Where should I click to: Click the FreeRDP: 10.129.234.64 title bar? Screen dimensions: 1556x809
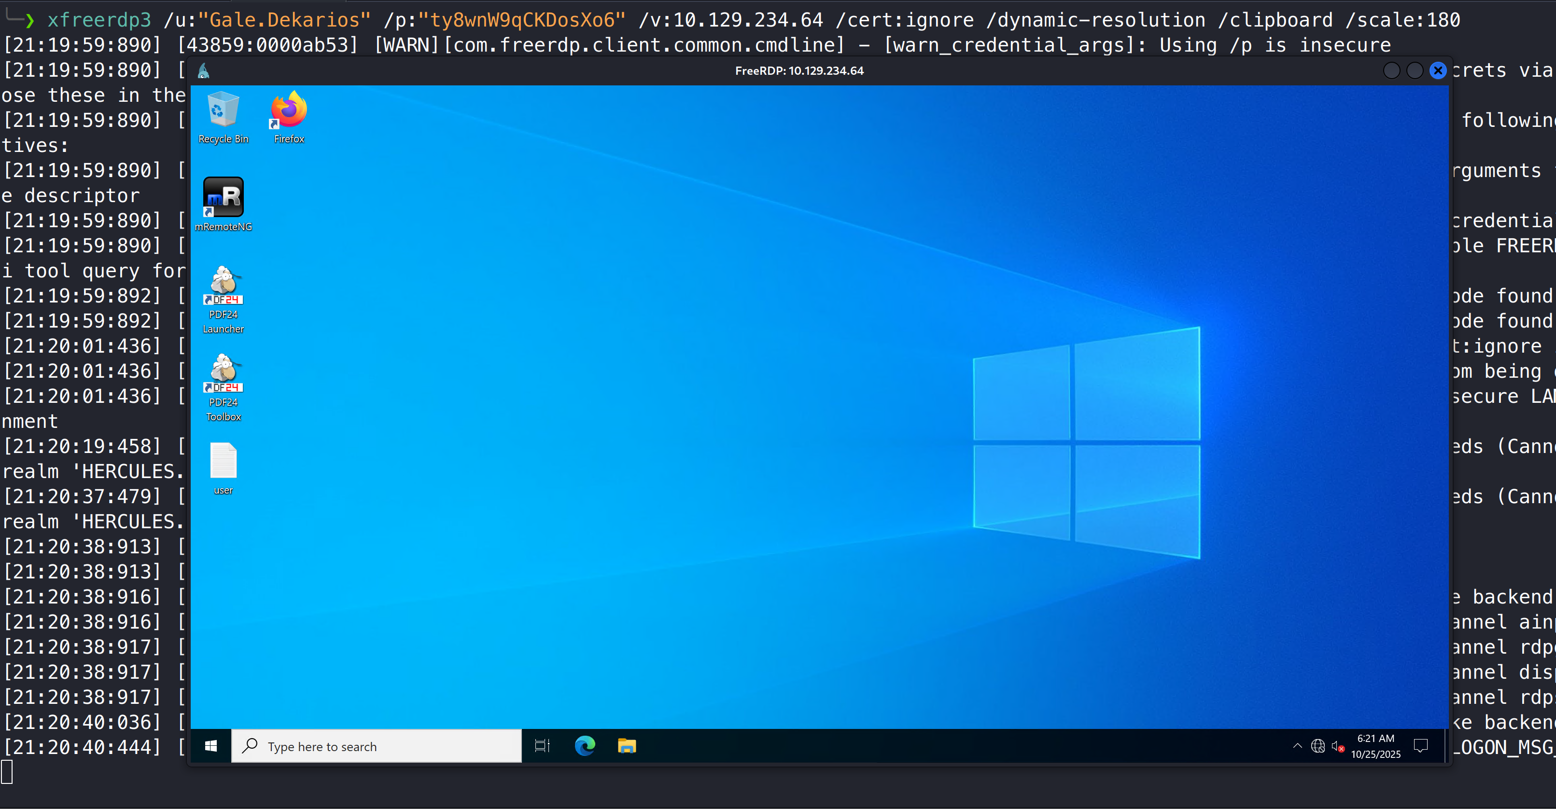tap(799, 70)
